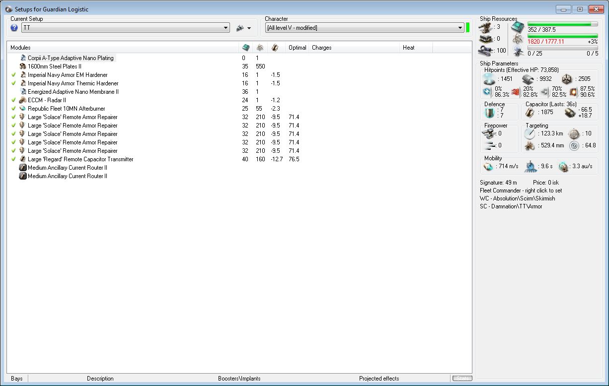
Task: Toggle the active checkmark for Republic Fleet 10MN Afterburner
Action: click(13, 109)
